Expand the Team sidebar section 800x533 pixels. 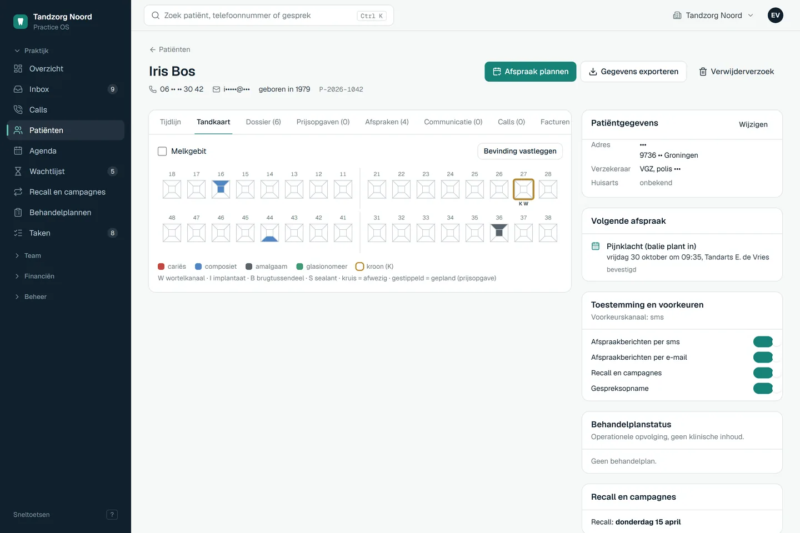(x=28, y=256)
